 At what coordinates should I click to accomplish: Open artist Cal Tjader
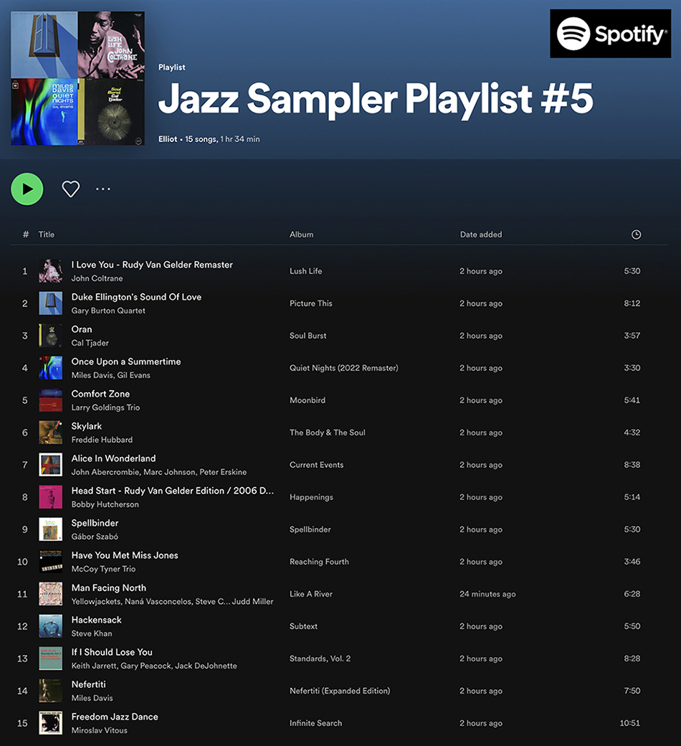(90, 343)
